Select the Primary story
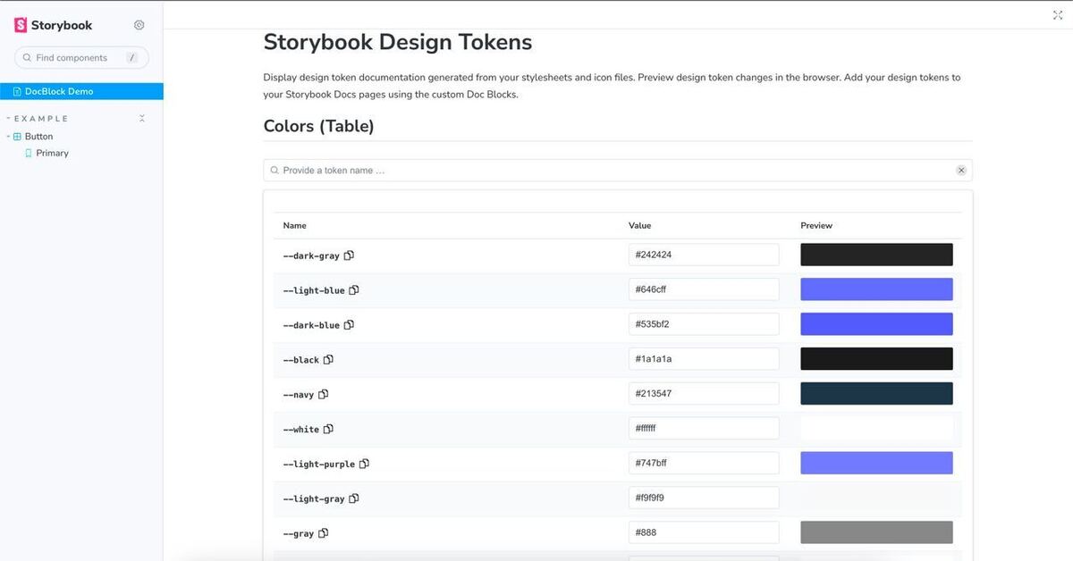Viewport: 1073px width, 561px height. 52,154
